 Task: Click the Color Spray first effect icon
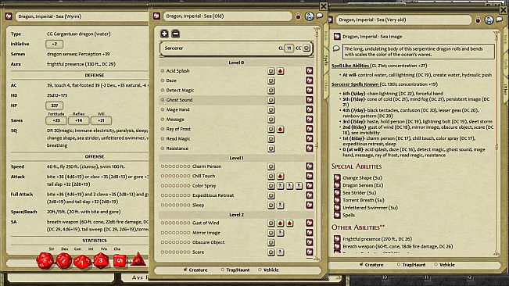coord(281,185)
